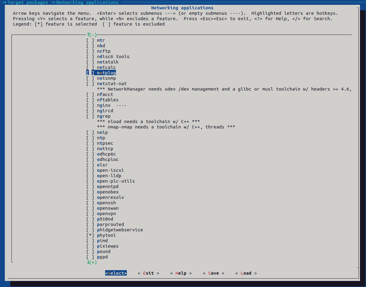Click the Networking applications dialog title
This screenshot has height=287, width=366.
click(x=182, y=8)
